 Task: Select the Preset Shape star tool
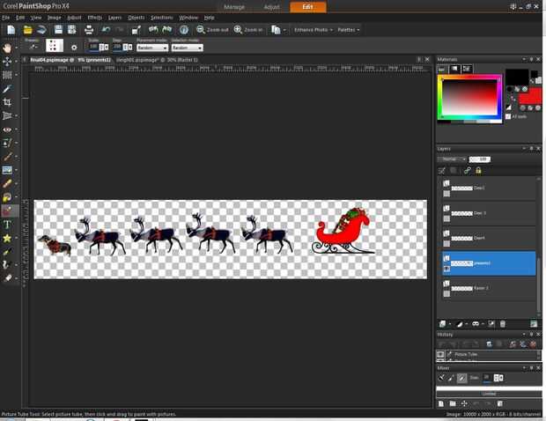point(7,238)
